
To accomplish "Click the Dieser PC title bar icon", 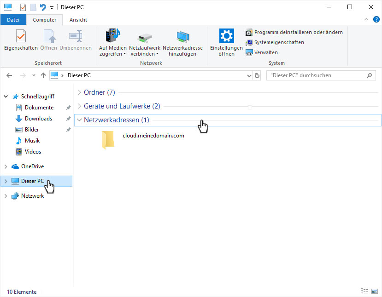I will coord(8,7).
